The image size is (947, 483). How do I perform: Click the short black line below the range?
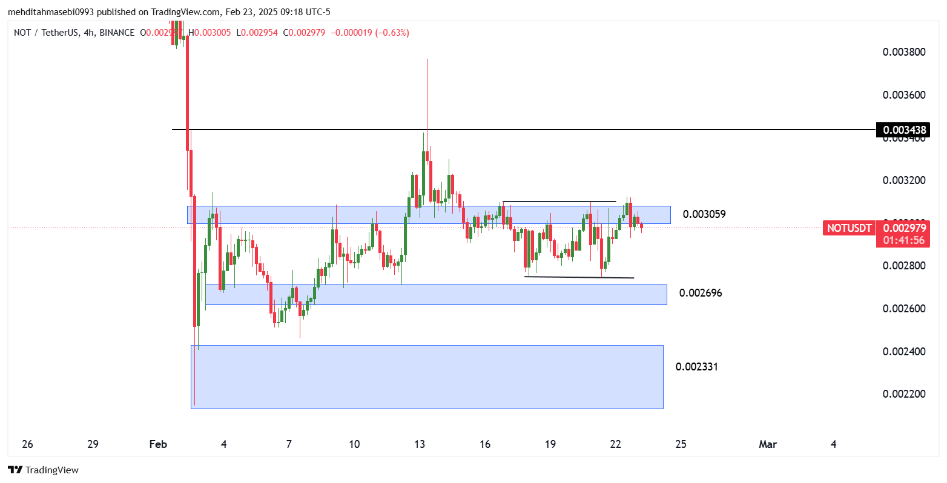579,277
